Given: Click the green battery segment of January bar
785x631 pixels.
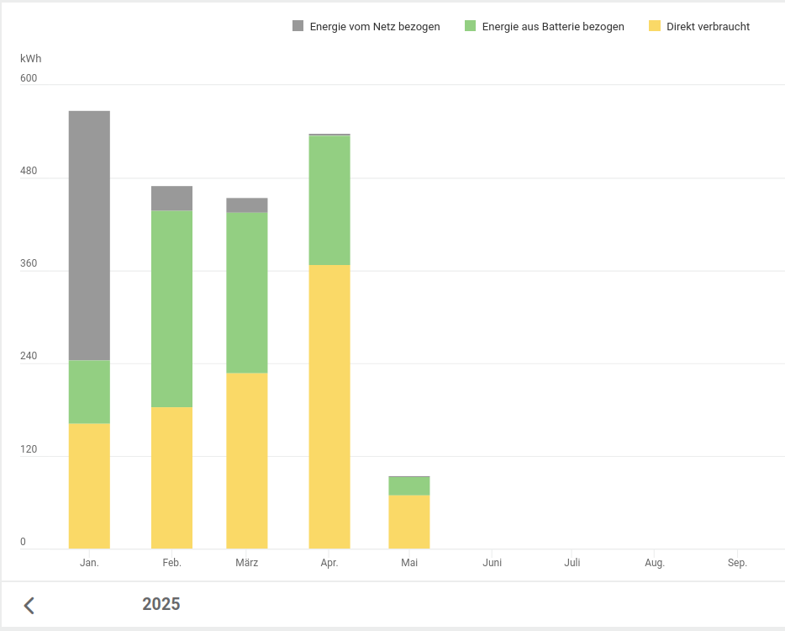Looking at the screenshot, I should tap(89, 391).
